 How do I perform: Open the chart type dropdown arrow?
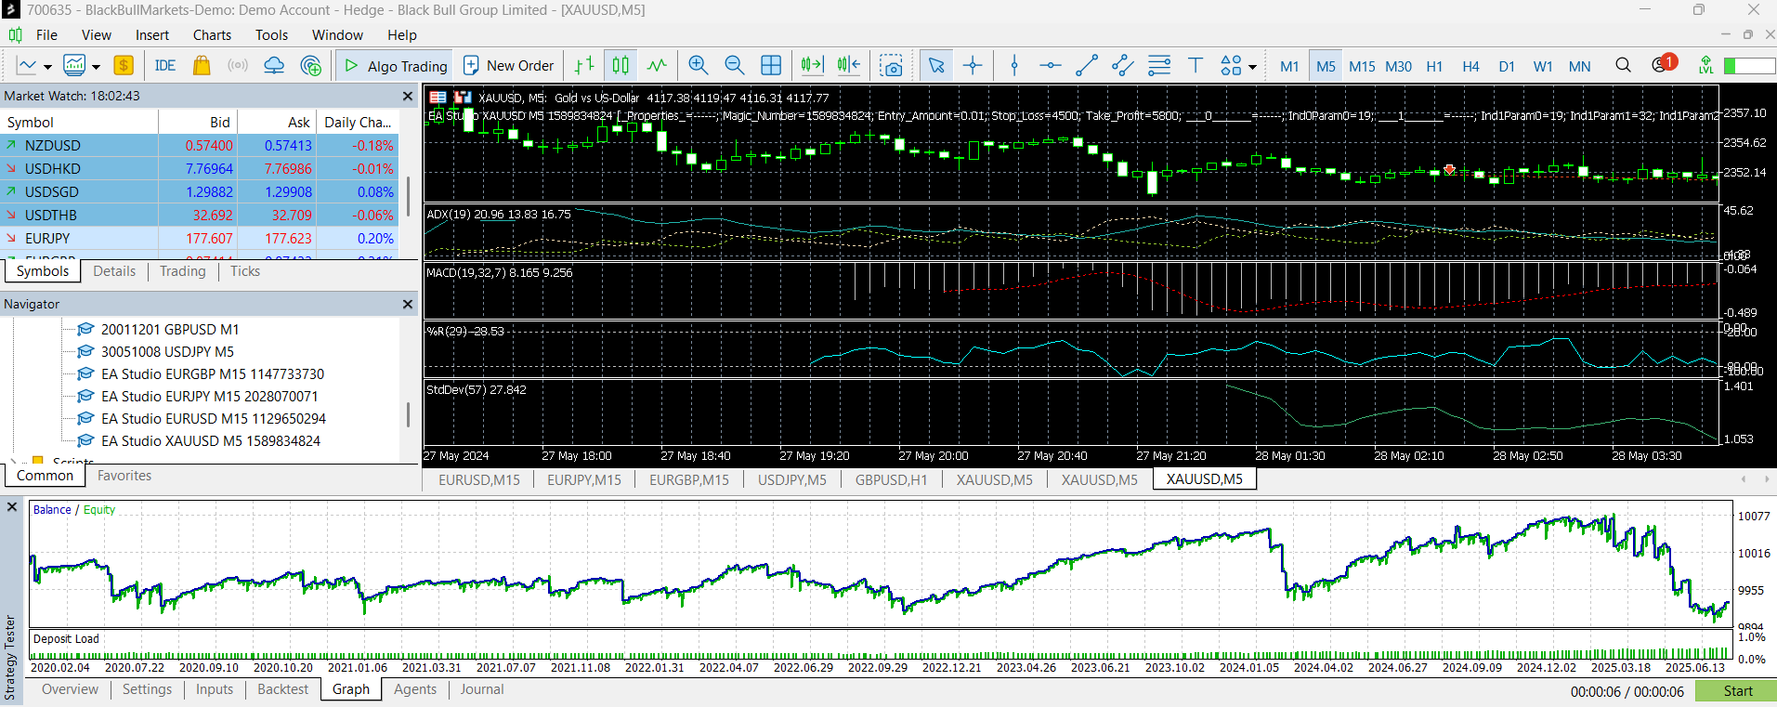click(47, 67)
